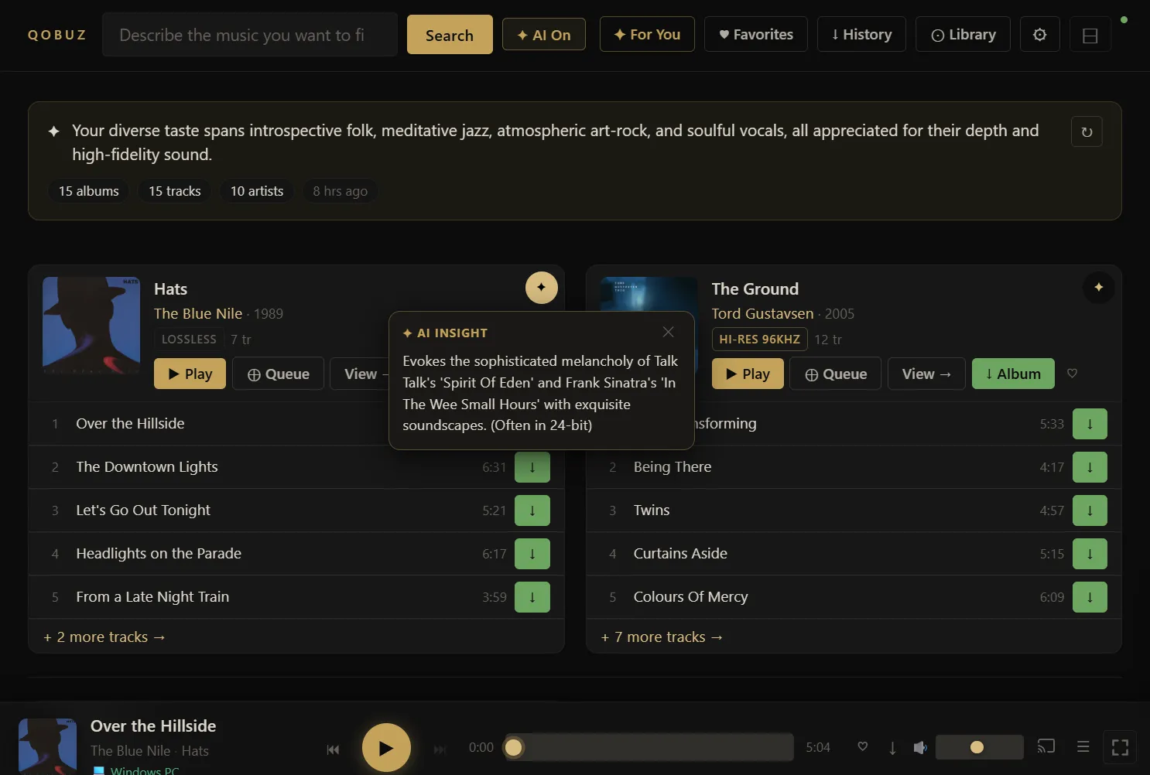The height and width of the screenshot is (775, 1150).
Task: Download The Ground with Album button
Action: coord(1012,374)
